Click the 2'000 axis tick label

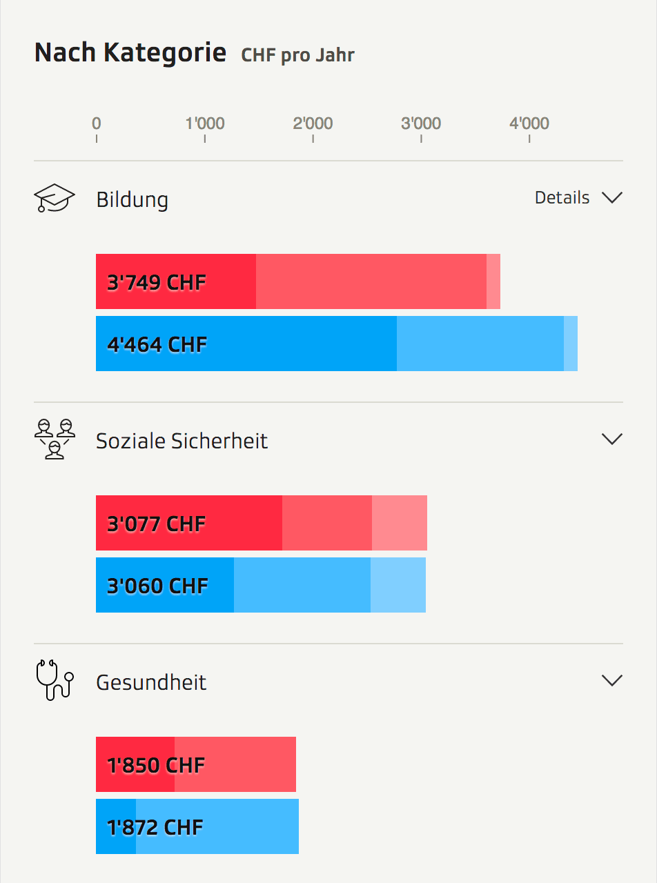tap(313, 124)
